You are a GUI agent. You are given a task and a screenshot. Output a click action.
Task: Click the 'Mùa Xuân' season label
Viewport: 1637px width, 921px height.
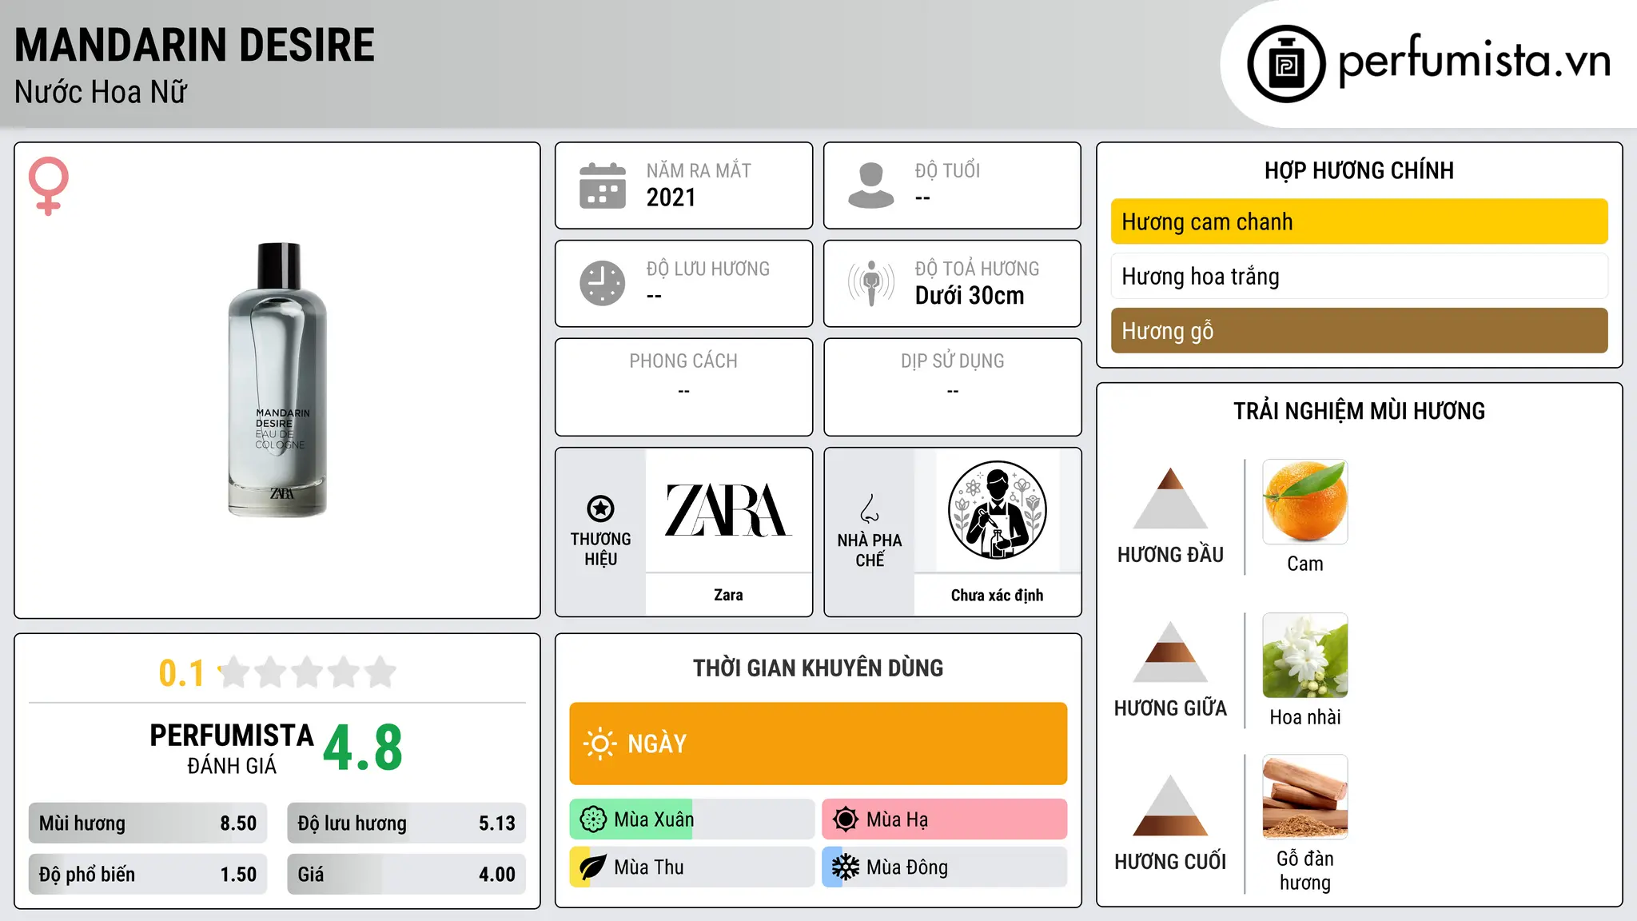click(654, 819)
